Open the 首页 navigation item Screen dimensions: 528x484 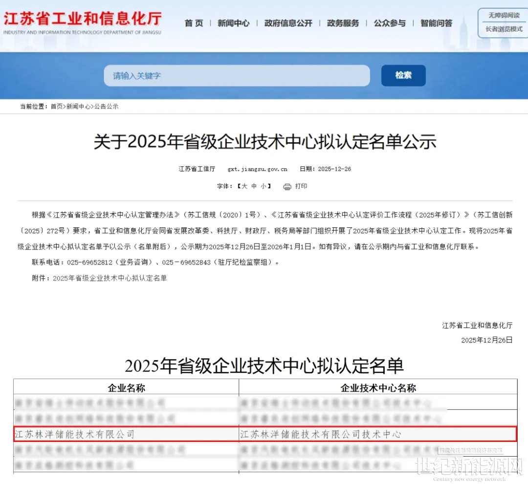pyautogui.click(x=194, y=23)
